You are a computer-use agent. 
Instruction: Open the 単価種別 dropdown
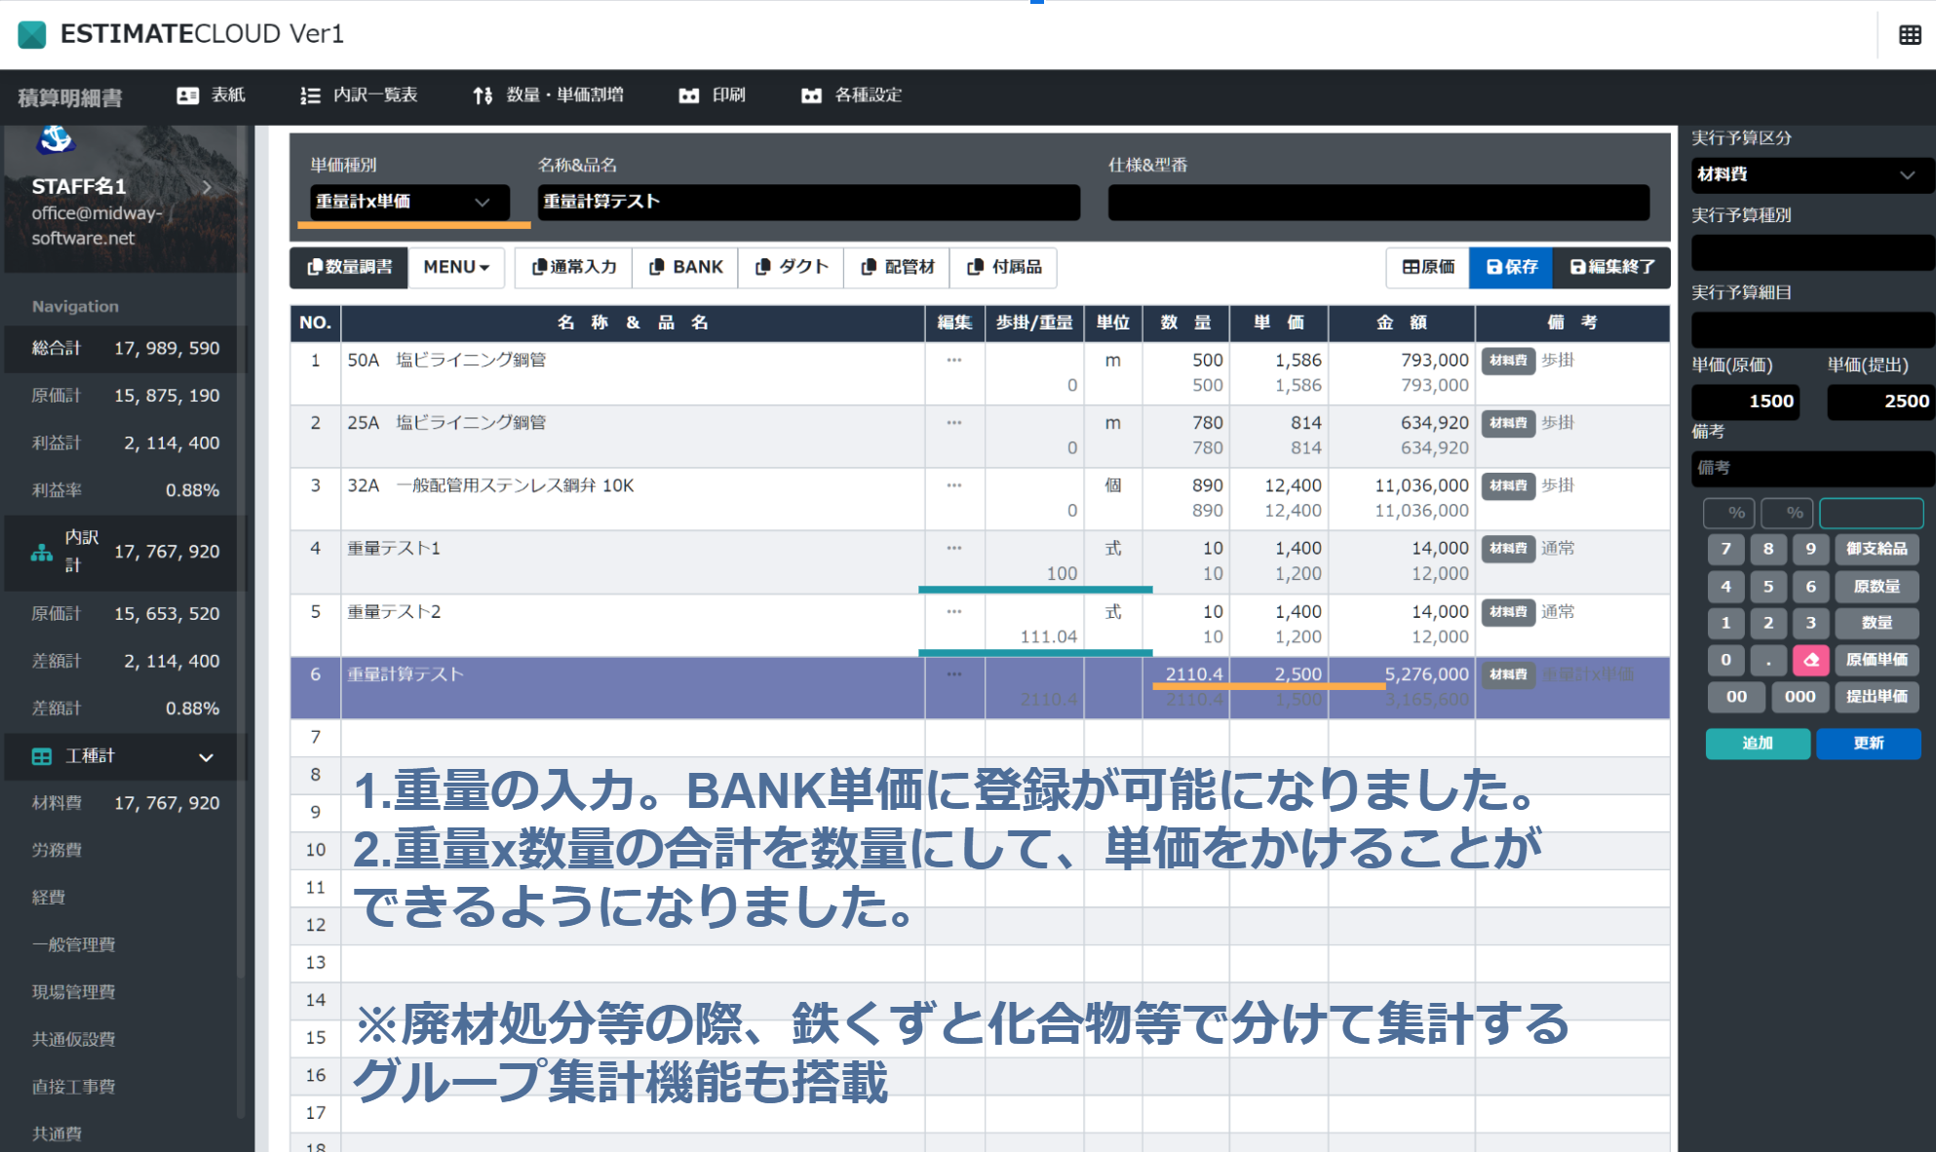pos(409,202)
